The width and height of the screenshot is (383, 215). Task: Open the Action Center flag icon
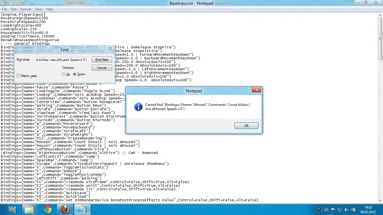pyautogui.click(x=333, y=210)
